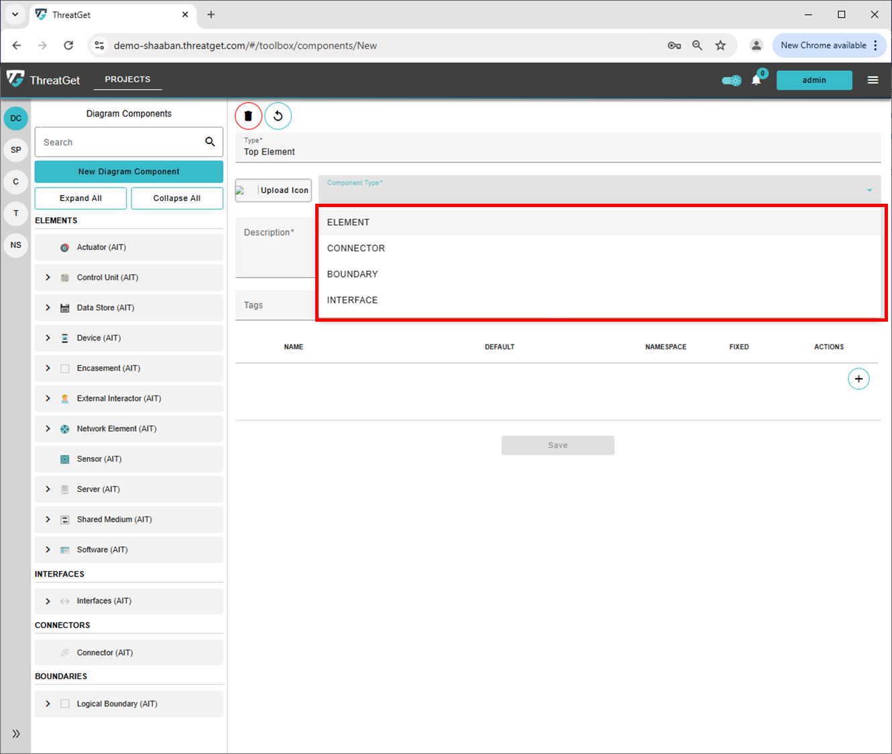Click the search magnifier in Diagram Components
892x754 pixels.
(x=210, y=142)
